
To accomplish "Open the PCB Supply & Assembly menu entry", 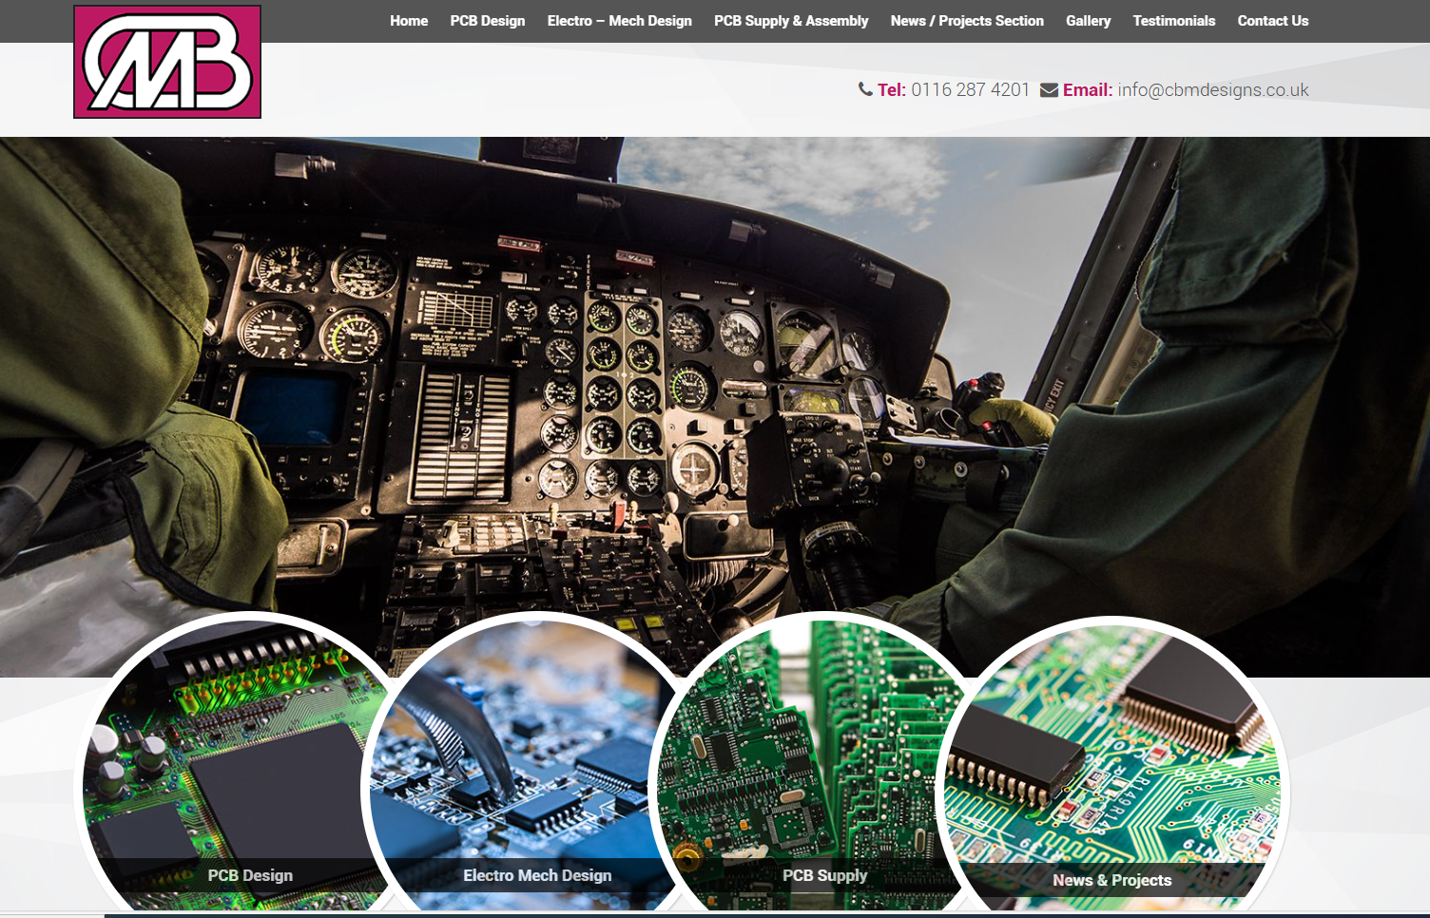I will (x=791, y=20).
